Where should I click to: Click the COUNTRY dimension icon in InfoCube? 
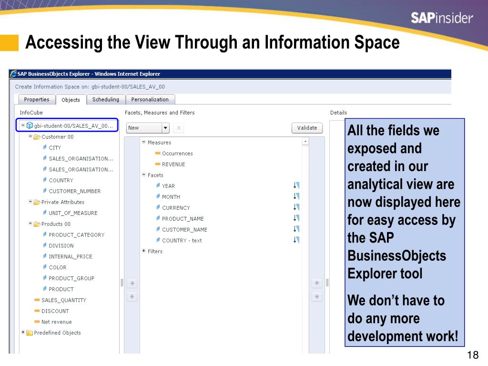[x=44, y=180]
